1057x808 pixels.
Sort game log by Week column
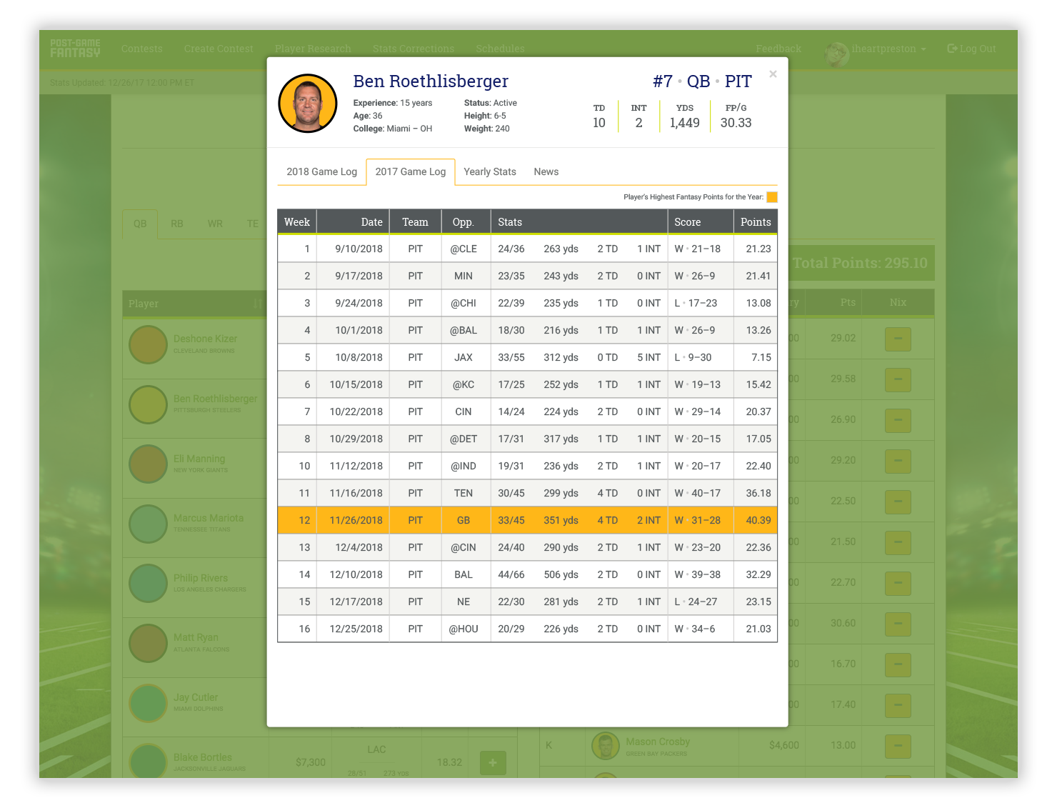[297, 222]
